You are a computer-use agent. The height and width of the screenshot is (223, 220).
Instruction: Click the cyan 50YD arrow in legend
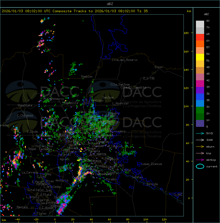coord(200,133)
